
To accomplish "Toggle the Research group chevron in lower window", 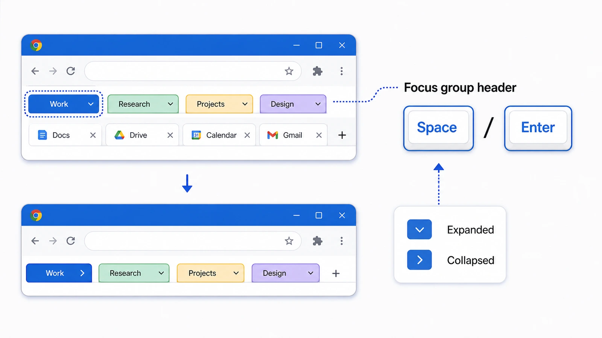I will tap(161, 273).
